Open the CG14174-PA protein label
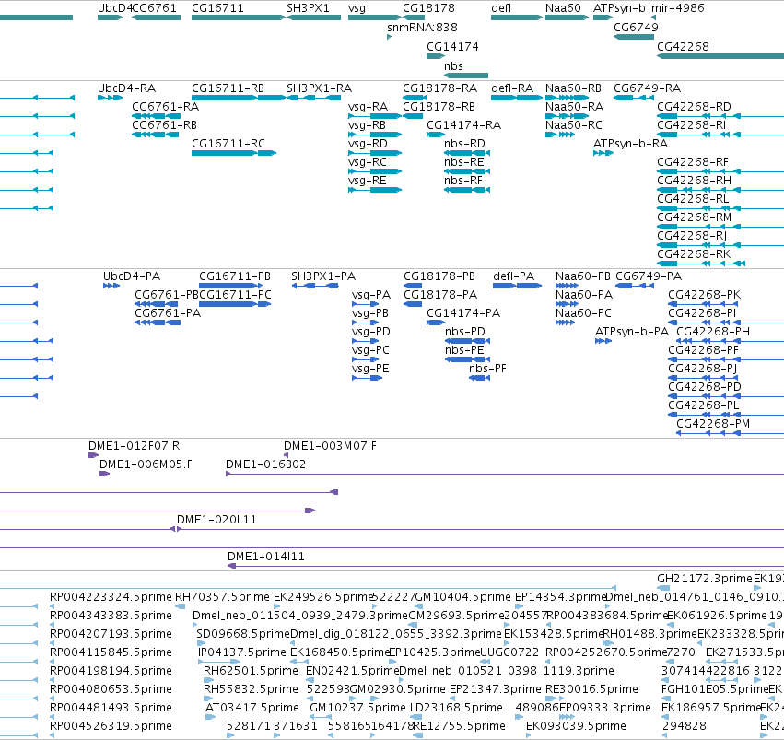Viewport: 784px width, 740px height. coord(463,313)
